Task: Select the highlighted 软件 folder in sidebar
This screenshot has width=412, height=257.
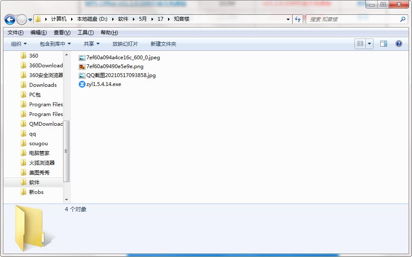Action: 33,182
